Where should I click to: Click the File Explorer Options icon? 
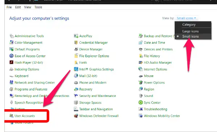(x=76, y=56)
